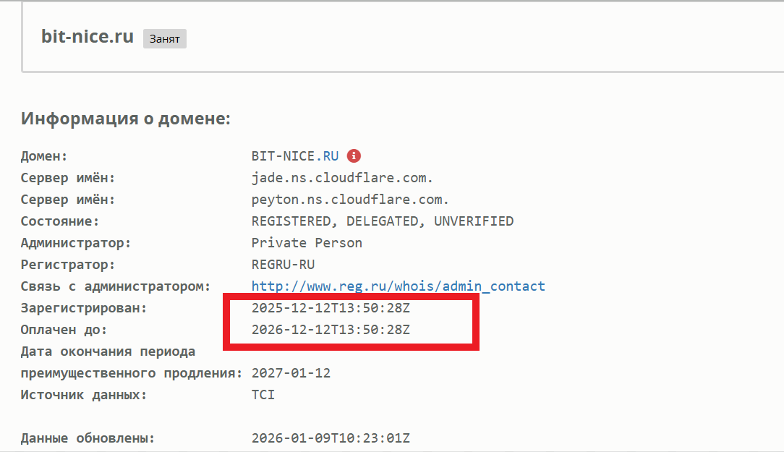
Task: Click the bit-nice.ru domain heading
Action: tap(87, 36)
